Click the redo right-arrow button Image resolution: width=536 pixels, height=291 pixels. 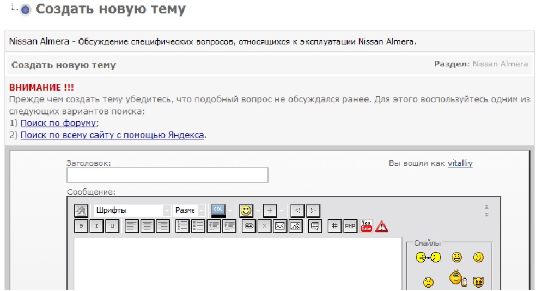click(313, 211)
